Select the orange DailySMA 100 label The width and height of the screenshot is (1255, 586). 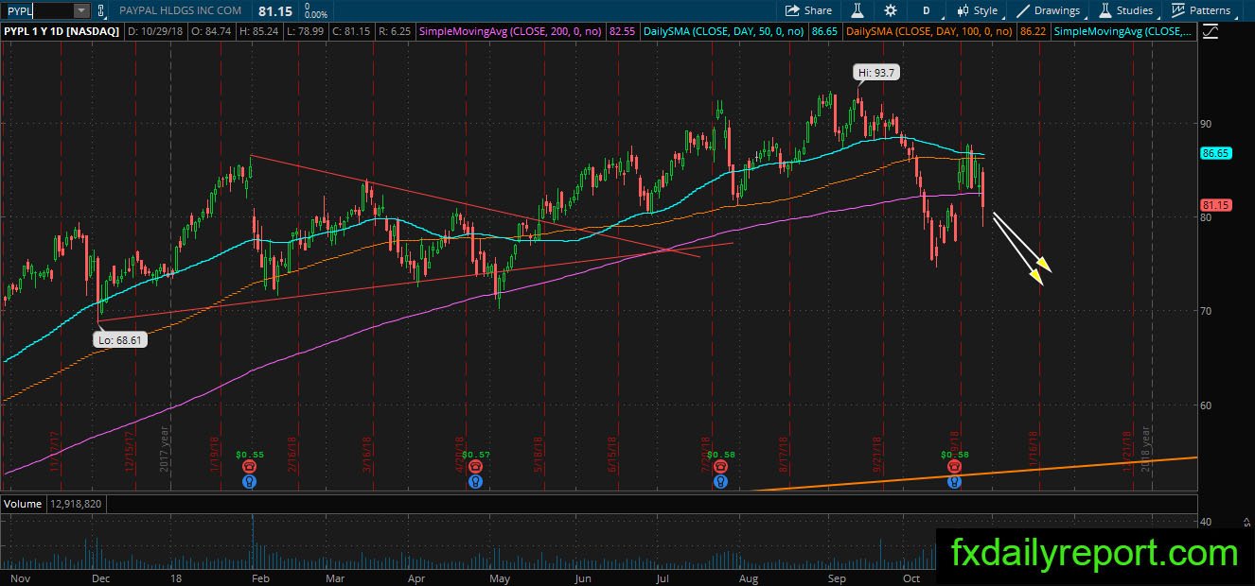tap(929, 31)
